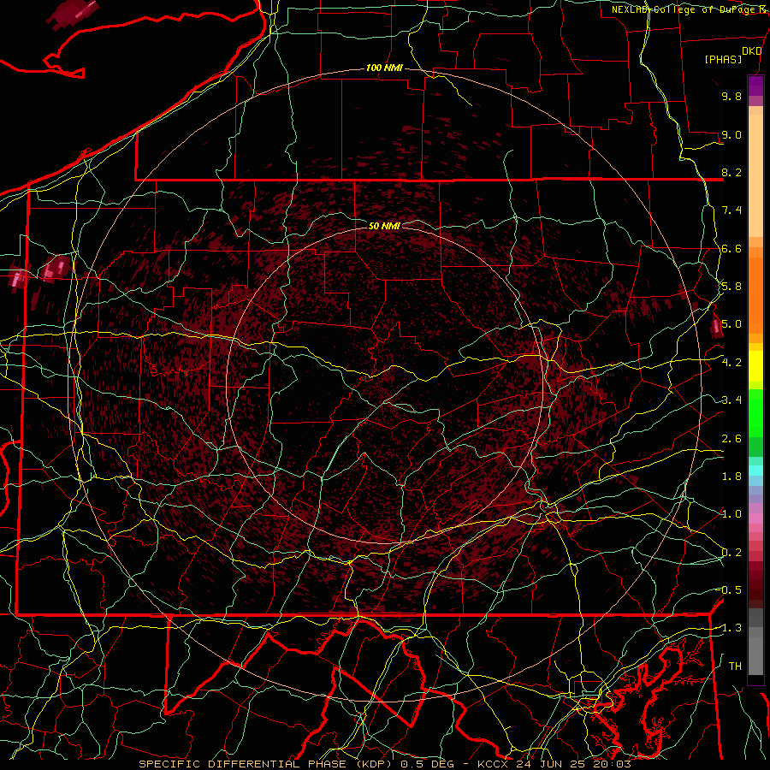Select the 9.0 value on the color scale
The image size is (770, 770).
coord(731,134)
